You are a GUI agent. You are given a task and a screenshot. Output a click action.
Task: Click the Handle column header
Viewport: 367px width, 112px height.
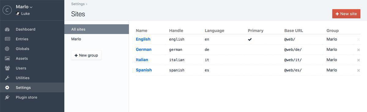[x=176, y=30]
